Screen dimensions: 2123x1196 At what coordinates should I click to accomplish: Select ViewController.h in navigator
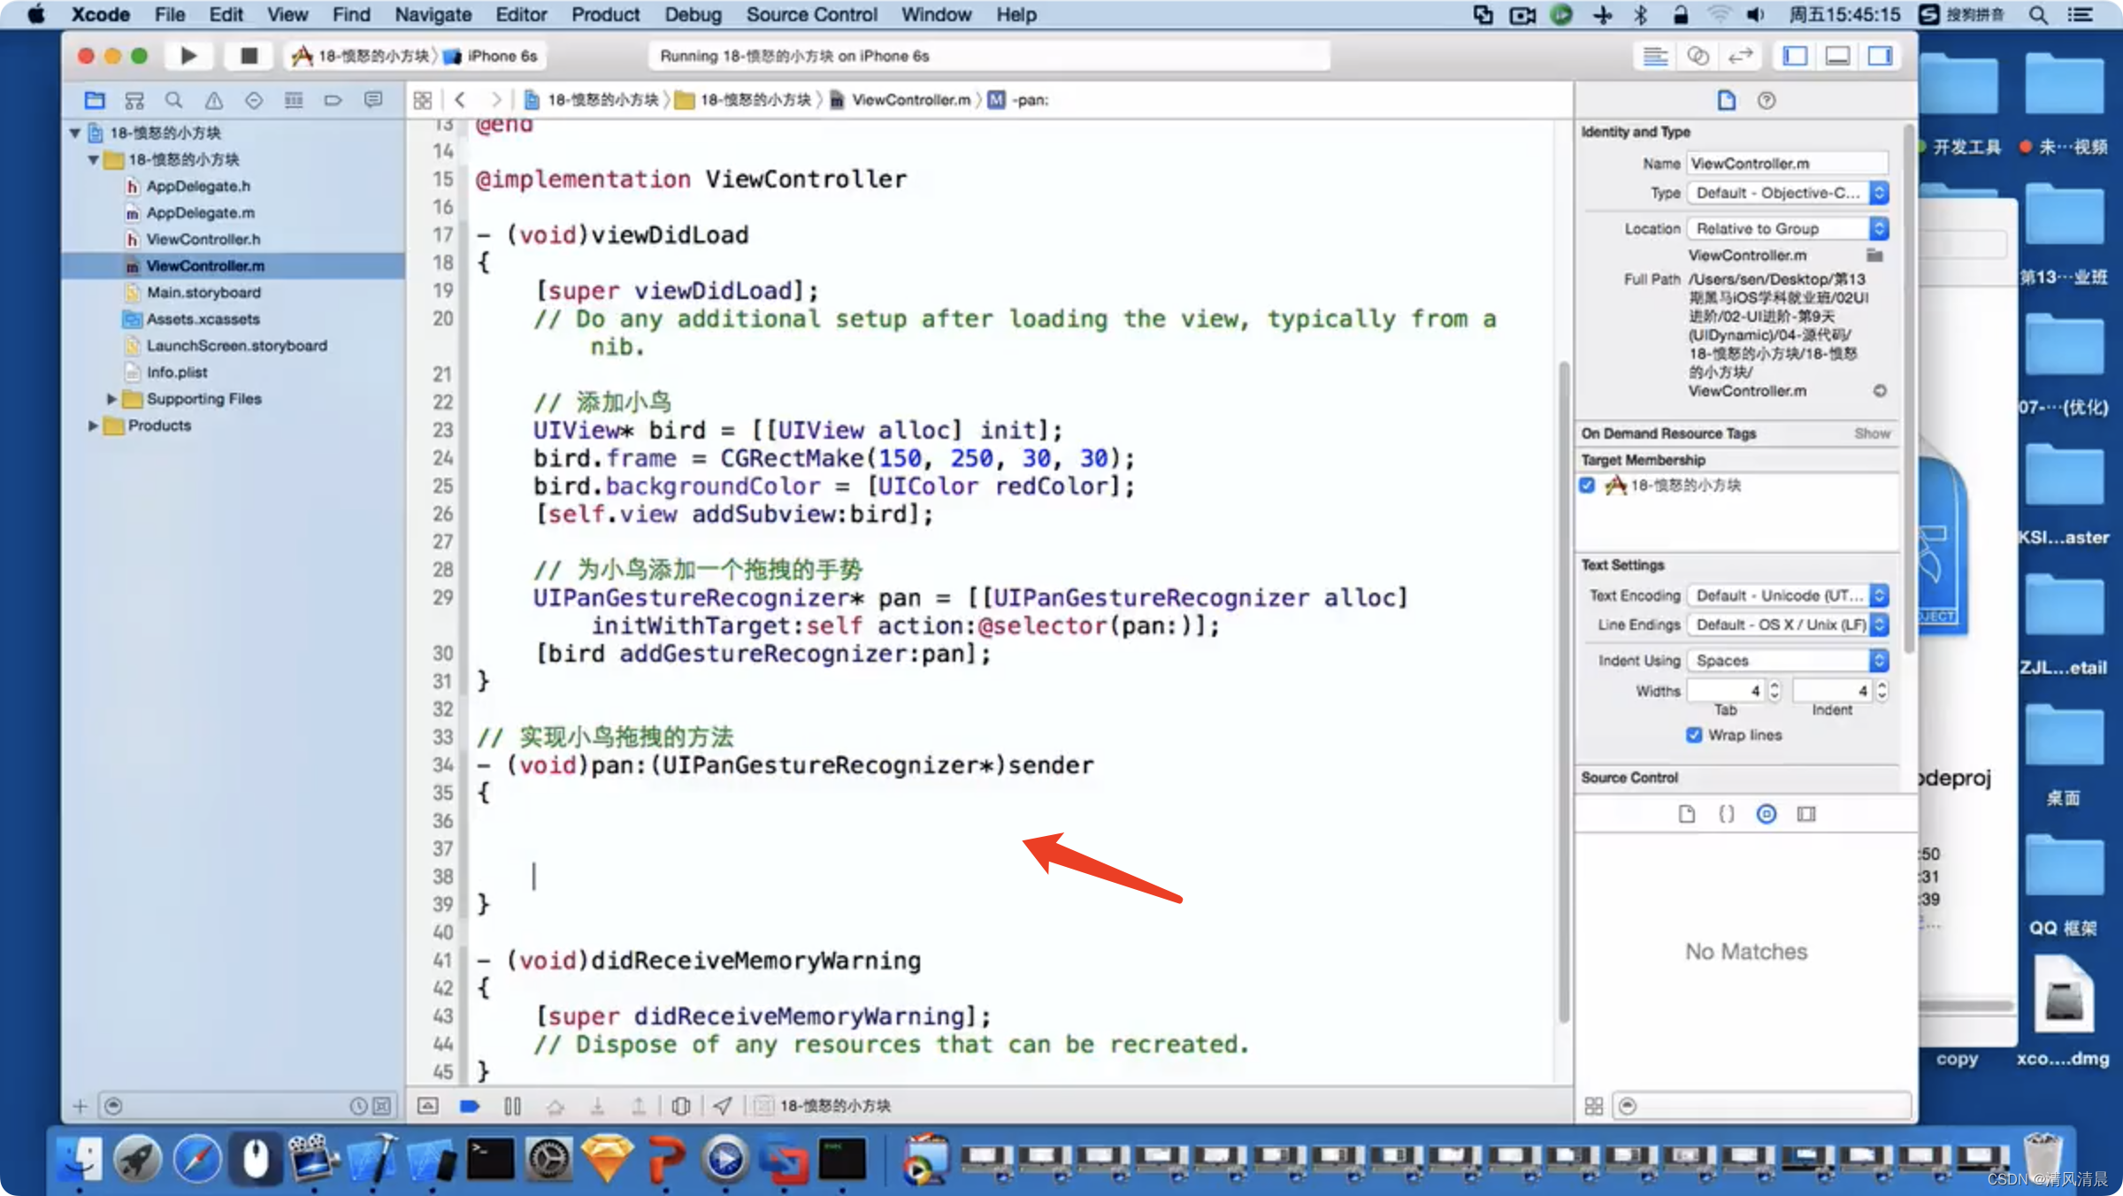[x=203, y=239]
